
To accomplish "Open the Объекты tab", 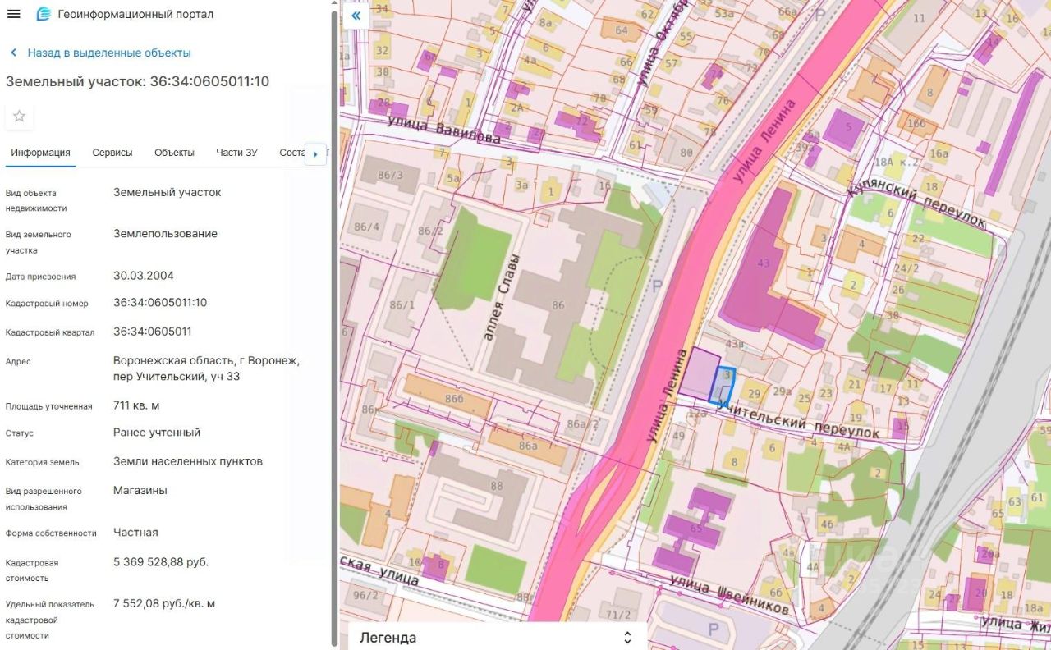I will click(174, 153).
